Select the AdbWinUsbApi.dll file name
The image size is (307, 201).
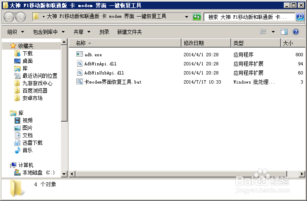(x=104, y=73)
